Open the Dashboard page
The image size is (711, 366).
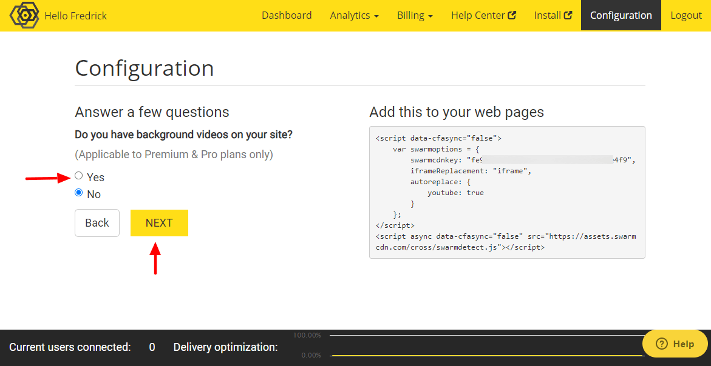tap(287, 15)
